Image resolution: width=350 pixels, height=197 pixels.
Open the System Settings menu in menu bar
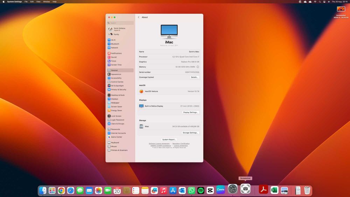click(14, 1)
